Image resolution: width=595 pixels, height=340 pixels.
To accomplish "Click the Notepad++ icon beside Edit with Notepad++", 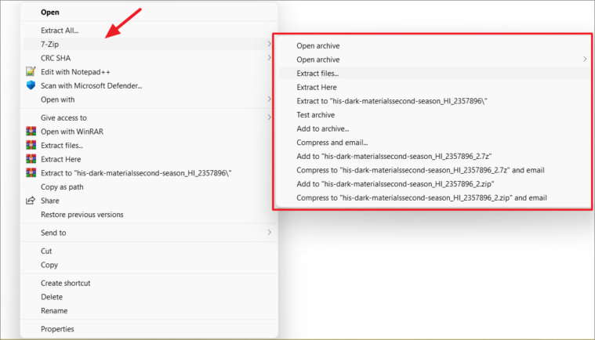I will coord(31,71).
